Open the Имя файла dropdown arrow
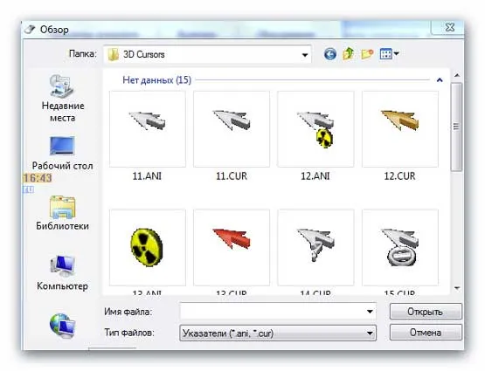485x371 pixels. coord(370,312)
